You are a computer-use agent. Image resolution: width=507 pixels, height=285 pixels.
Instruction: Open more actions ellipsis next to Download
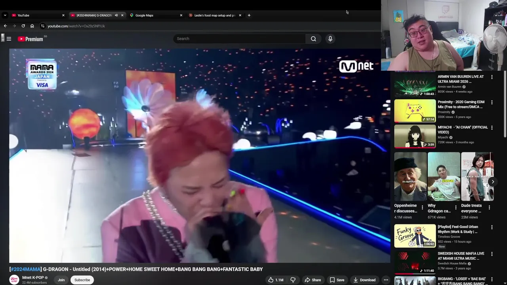pyautogui.click(x=385, y=280)
